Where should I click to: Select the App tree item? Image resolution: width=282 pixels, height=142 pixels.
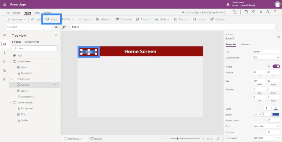click(19, 56)
